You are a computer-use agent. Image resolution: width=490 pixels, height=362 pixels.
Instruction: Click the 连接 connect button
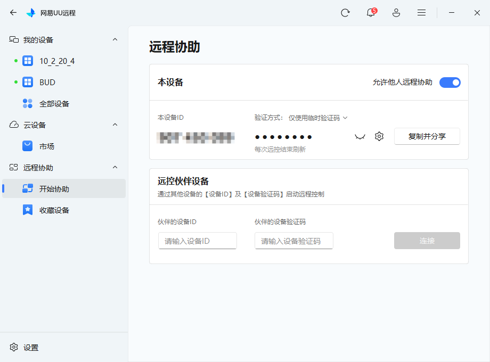click(427, 241)
